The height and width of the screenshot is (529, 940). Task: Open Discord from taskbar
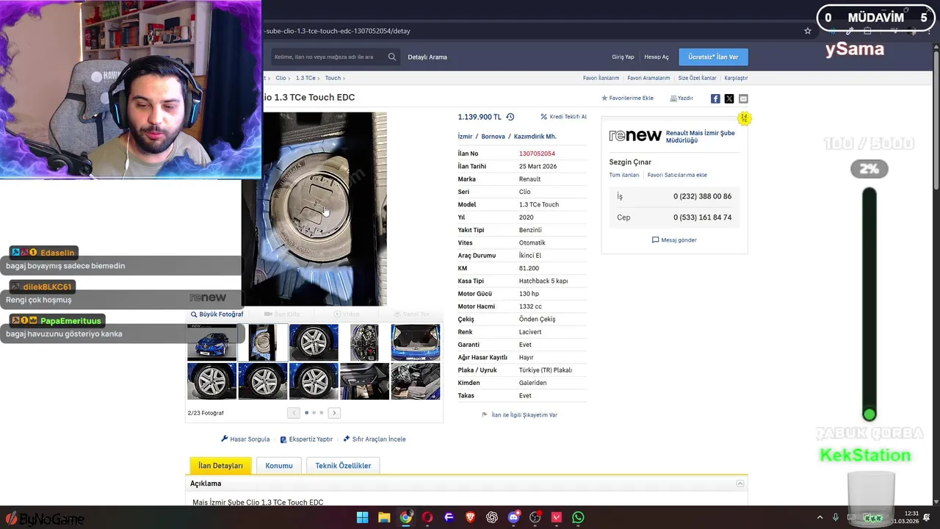[x=513, y=517]
